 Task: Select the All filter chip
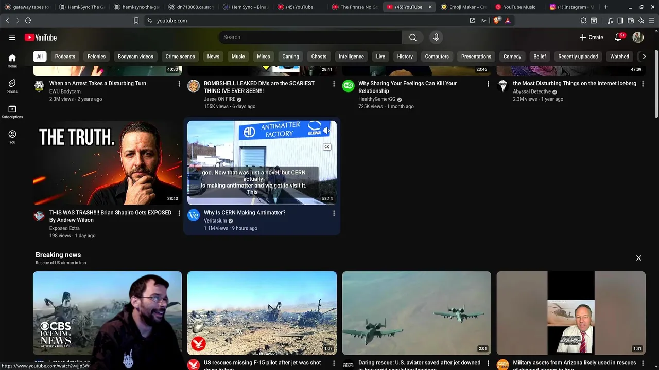click(x=40, y=57)
